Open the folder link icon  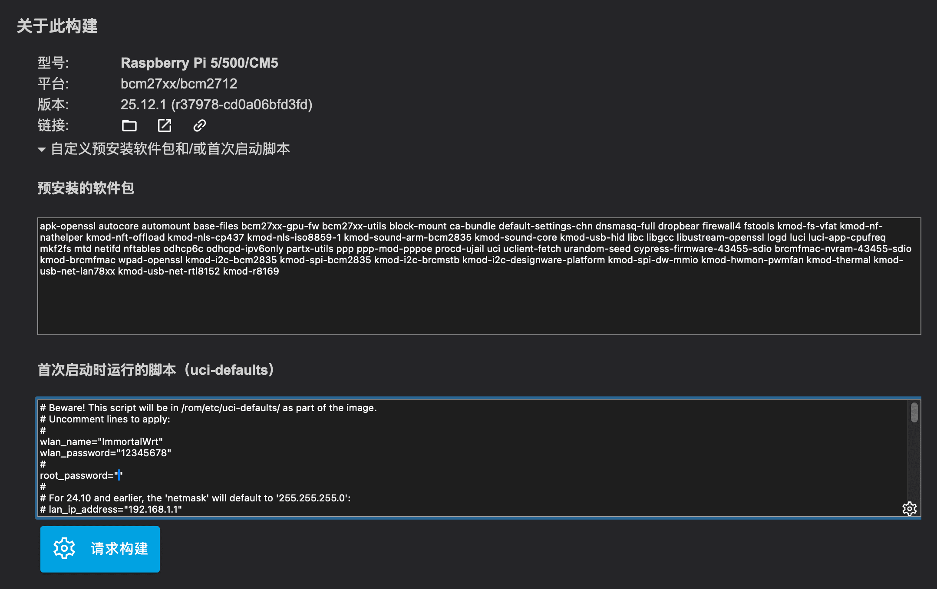click(129, 126)
